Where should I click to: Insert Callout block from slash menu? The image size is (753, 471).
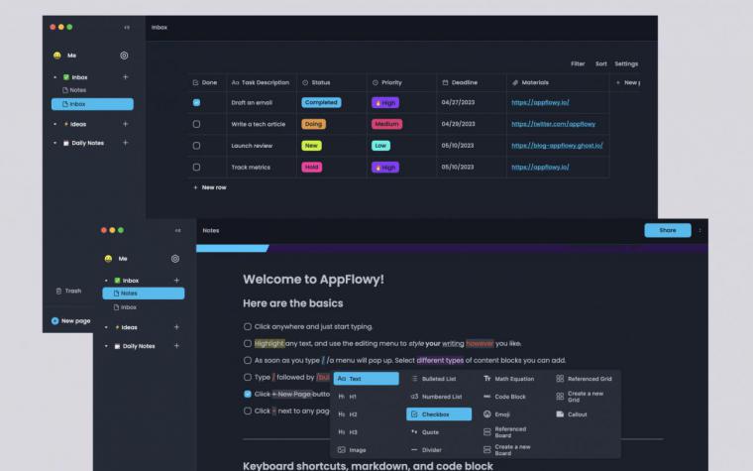tap(572, 414)
